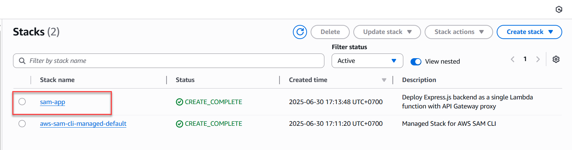This screenshot has width=572, height=150.
Task: Open the Filter status Active dropdown
Action: coord(367,61)
